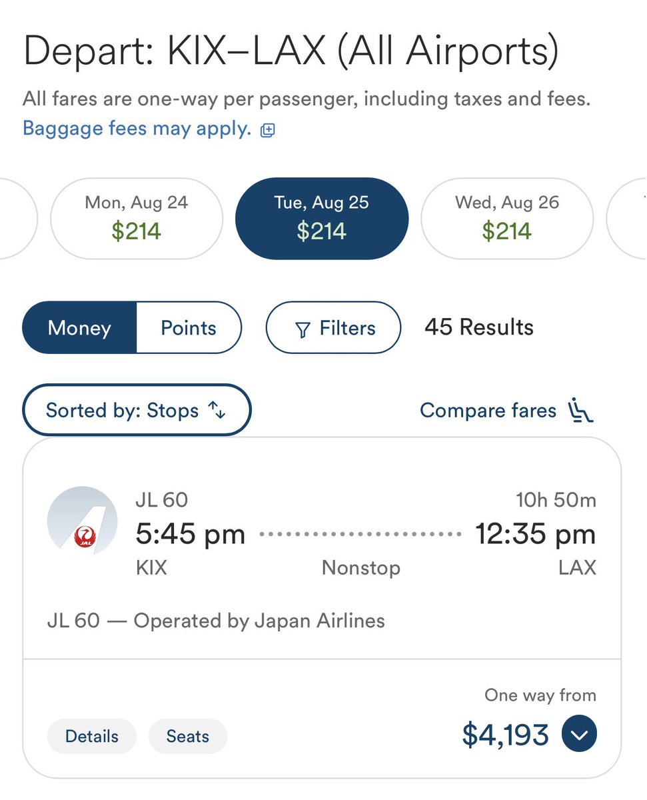Open the external link icon beside Baggage fees
The height and width of the screenshot is (800, 647).
(267, 130)
